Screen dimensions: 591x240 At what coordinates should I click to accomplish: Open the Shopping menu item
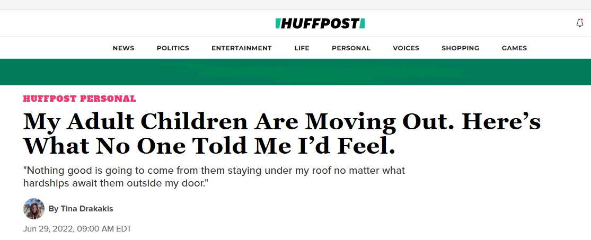[x=460, y=48]
